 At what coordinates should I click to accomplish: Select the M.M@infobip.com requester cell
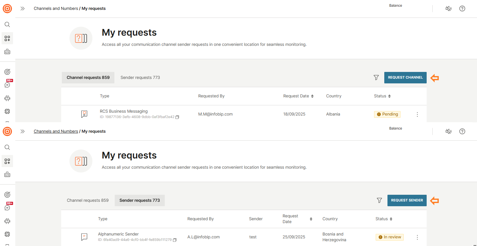tap(215, 114)
